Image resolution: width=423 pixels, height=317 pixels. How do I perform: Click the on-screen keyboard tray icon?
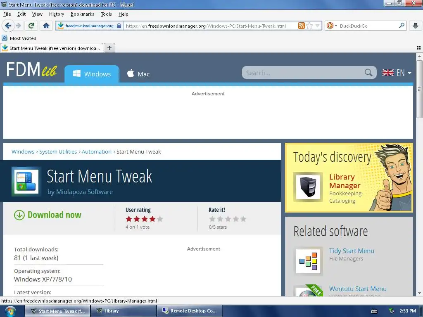(374, 311)
